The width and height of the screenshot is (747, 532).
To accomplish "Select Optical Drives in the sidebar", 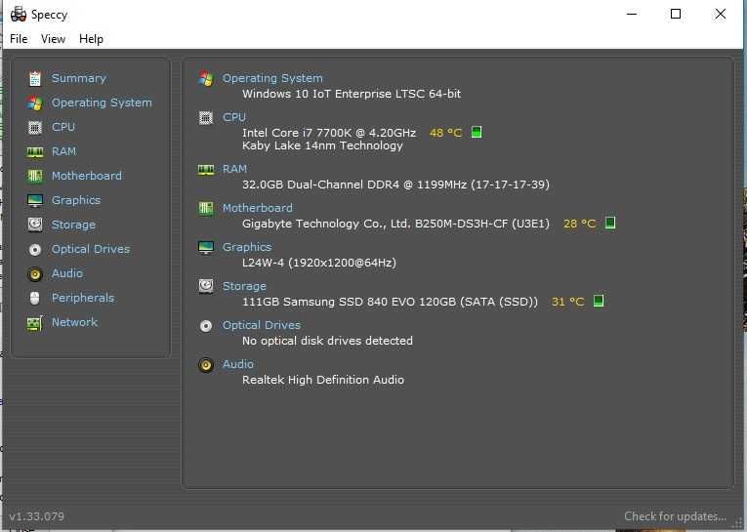I will 91,249.
